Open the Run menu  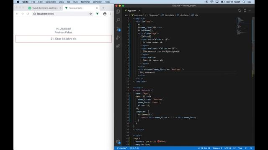[75, 2]
